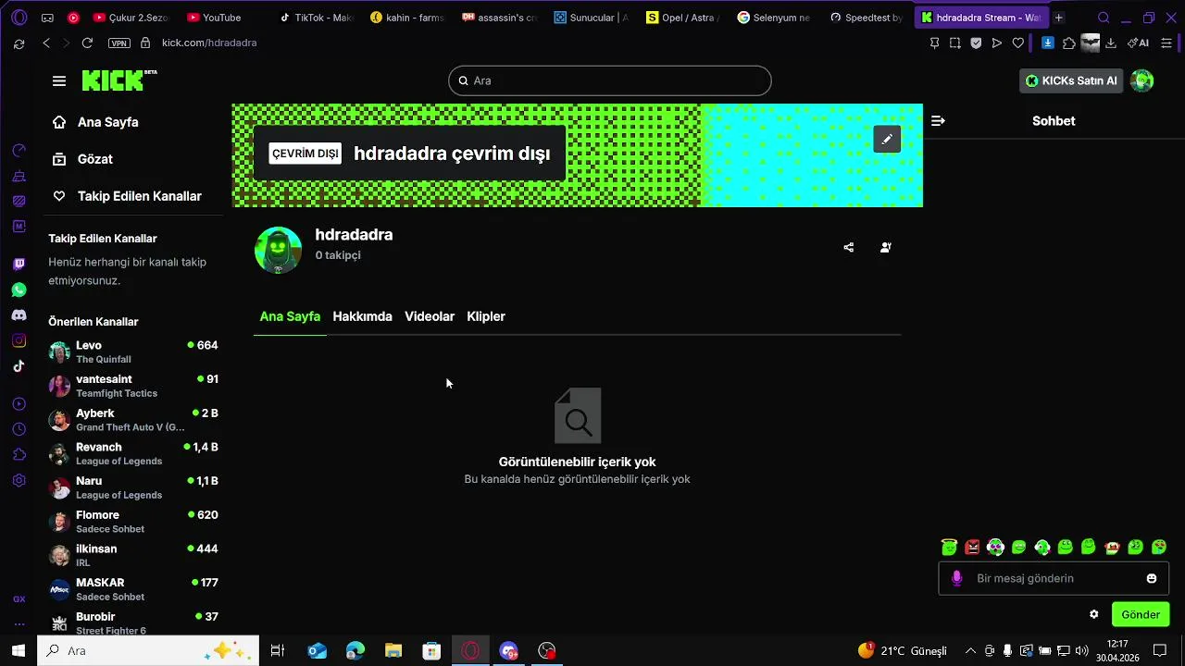Show hidden system tray icons

[x=970, y=650]
